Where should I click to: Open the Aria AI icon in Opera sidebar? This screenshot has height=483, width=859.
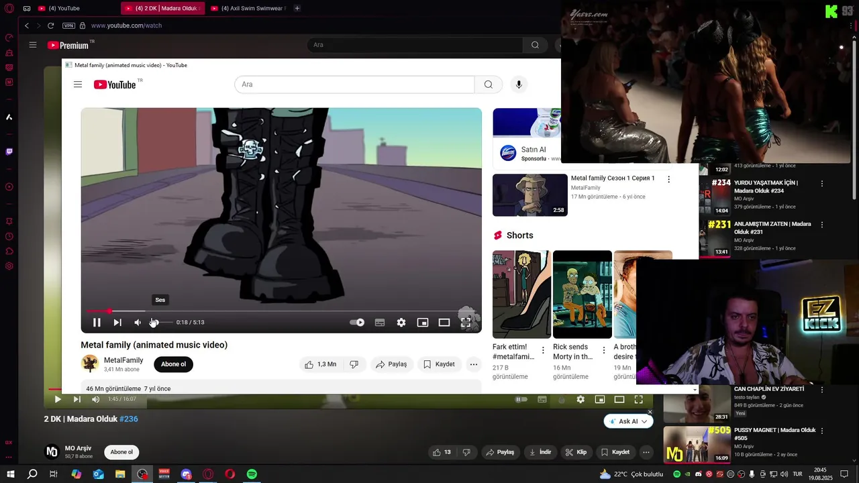9,117
